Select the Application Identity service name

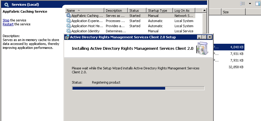coord(86,31)
